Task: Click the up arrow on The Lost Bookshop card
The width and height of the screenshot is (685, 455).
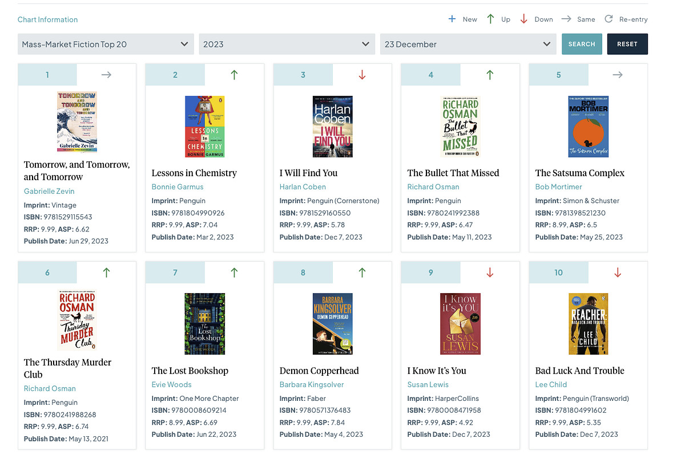Action: point(234,273)
